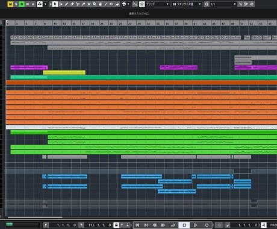The height and width of the screenshot is (229, 277).
Task: Toggle the metronome click icon
Action: 264,225
